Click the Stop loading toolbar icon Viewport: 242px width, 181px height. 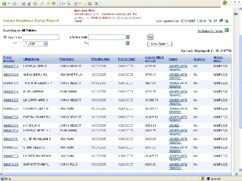click(x=24, y=3)
